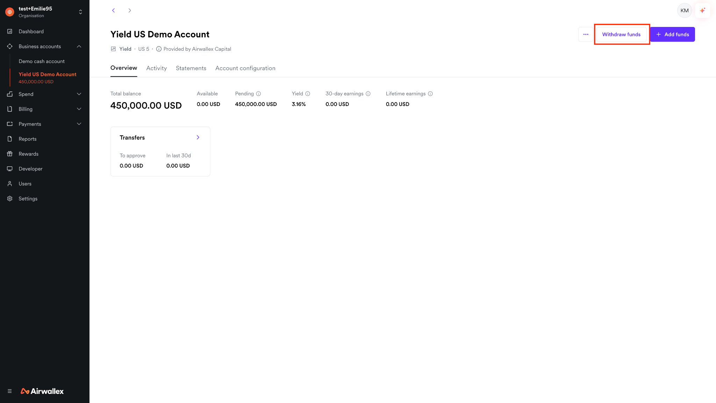716x403 pixels.
Task: Click the Withdraw funds button
Action: (621, 34)
